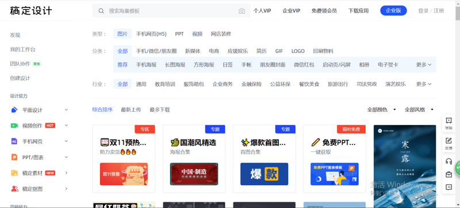This screenshot has height=208, width=460.
Task: Click 下载应用 link
Action: [x=358, y=11]
